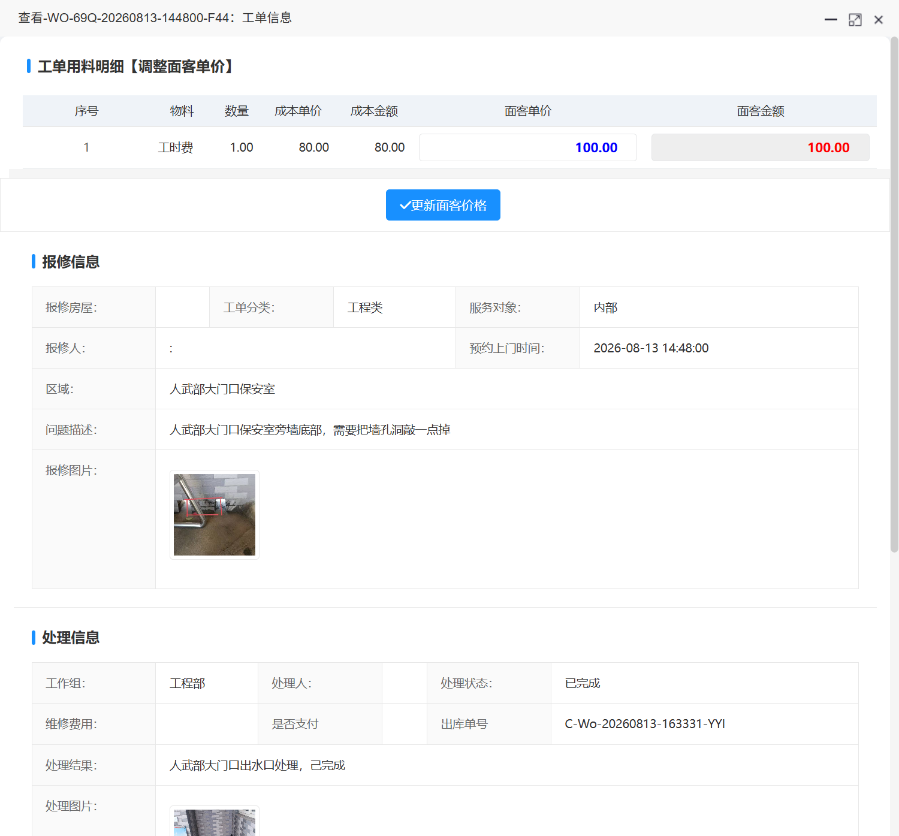Screen dimensions: 899x836
Task: Select the 问题描述 text about 墙孔洞
Action: [310, 430]
